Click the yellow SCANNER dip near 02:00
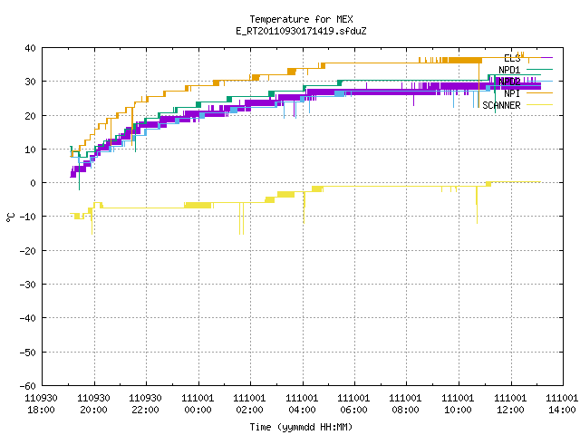The height and width of the screenshot is (435, 580). click(x=241, y=218)
